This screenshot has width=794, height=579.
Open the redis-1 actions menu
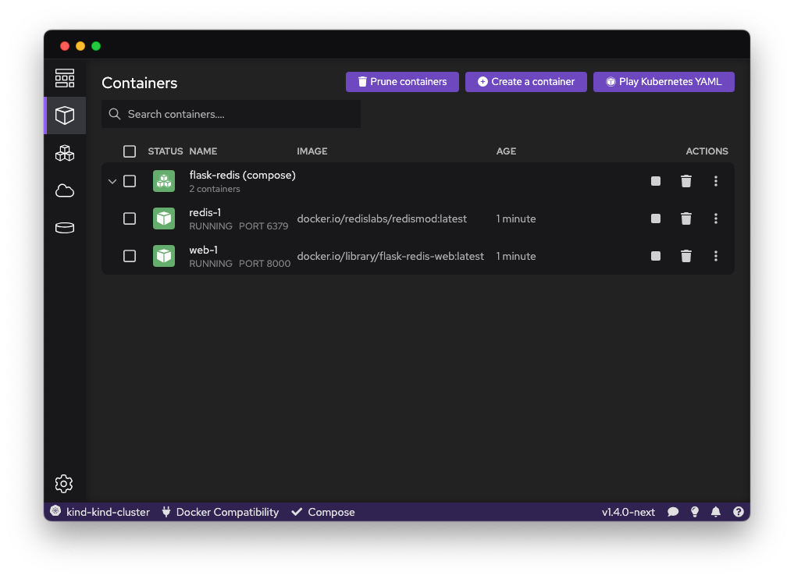716,218
